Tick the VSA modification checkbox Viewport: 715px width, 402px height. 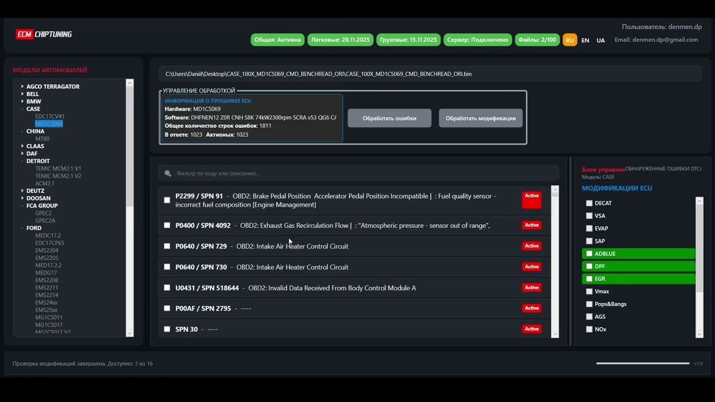click(589, 216)
